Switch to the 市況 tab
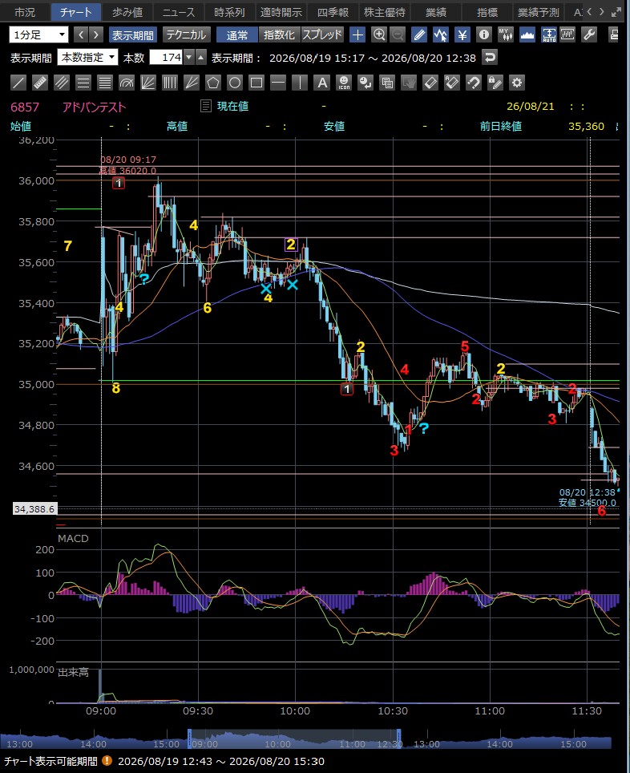 [x=25, y=12]
